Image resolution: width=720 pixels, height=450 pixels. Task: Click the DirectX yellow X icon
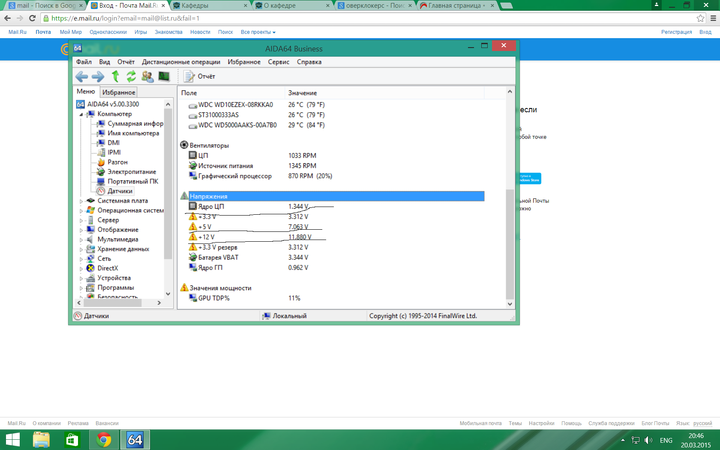[x=91, y=268]
